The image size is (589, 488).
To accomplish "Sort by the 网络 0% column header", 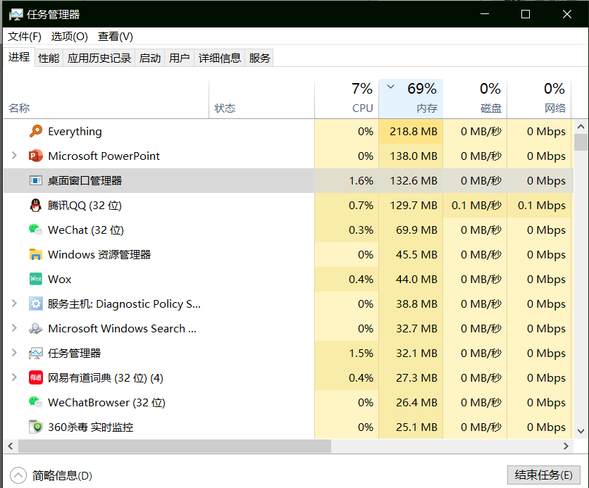I will tap(539, 99).
